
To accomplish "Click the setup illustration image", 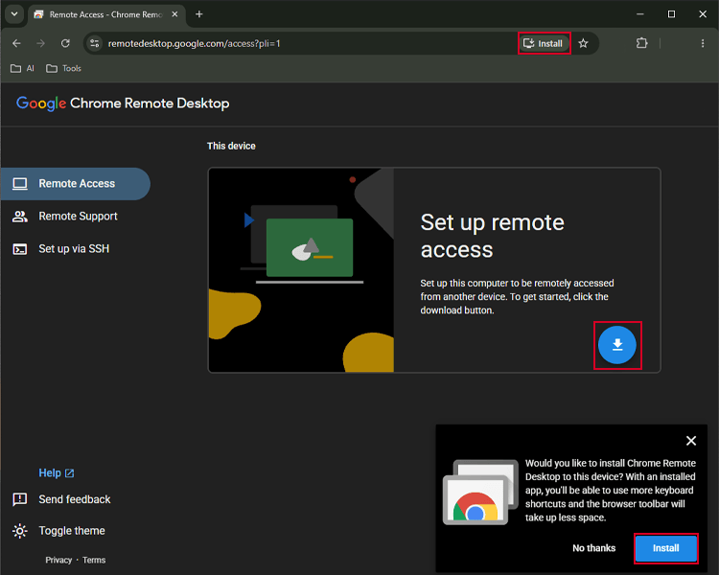I will click(x=301, y=270).
